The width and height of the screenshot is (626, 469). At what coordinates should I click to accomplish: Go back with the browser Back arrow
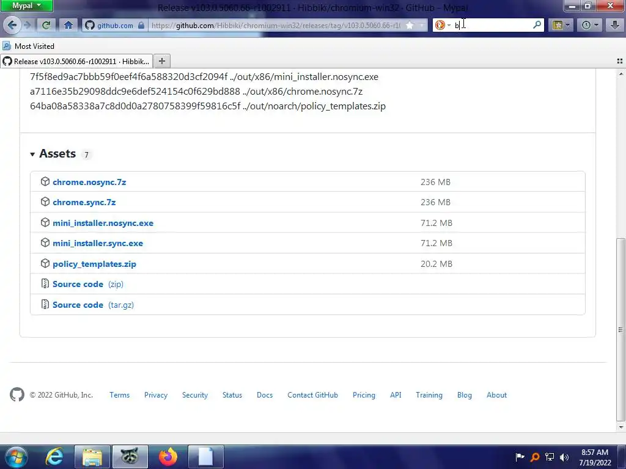12,25
